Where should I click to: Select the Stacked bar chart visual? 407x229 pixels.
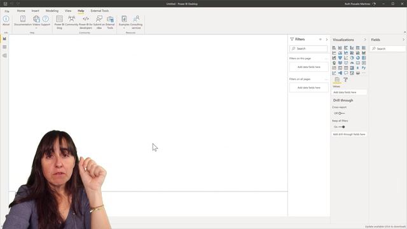point(334,48)
